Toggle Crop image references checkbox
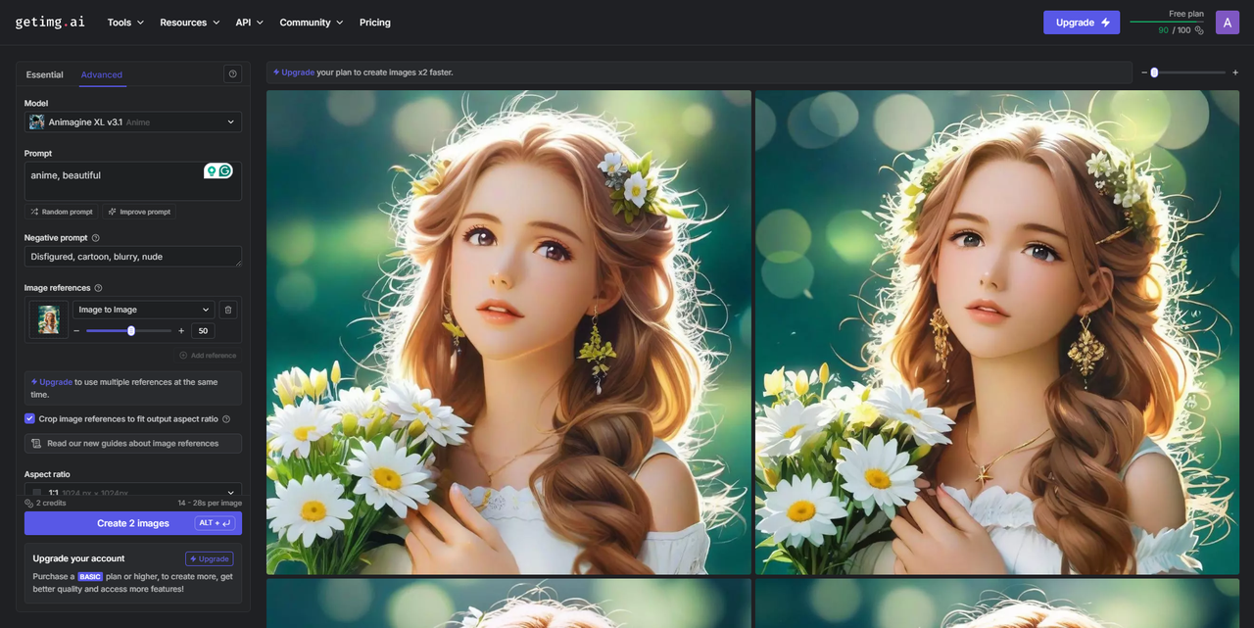 (x=30, y=419)
